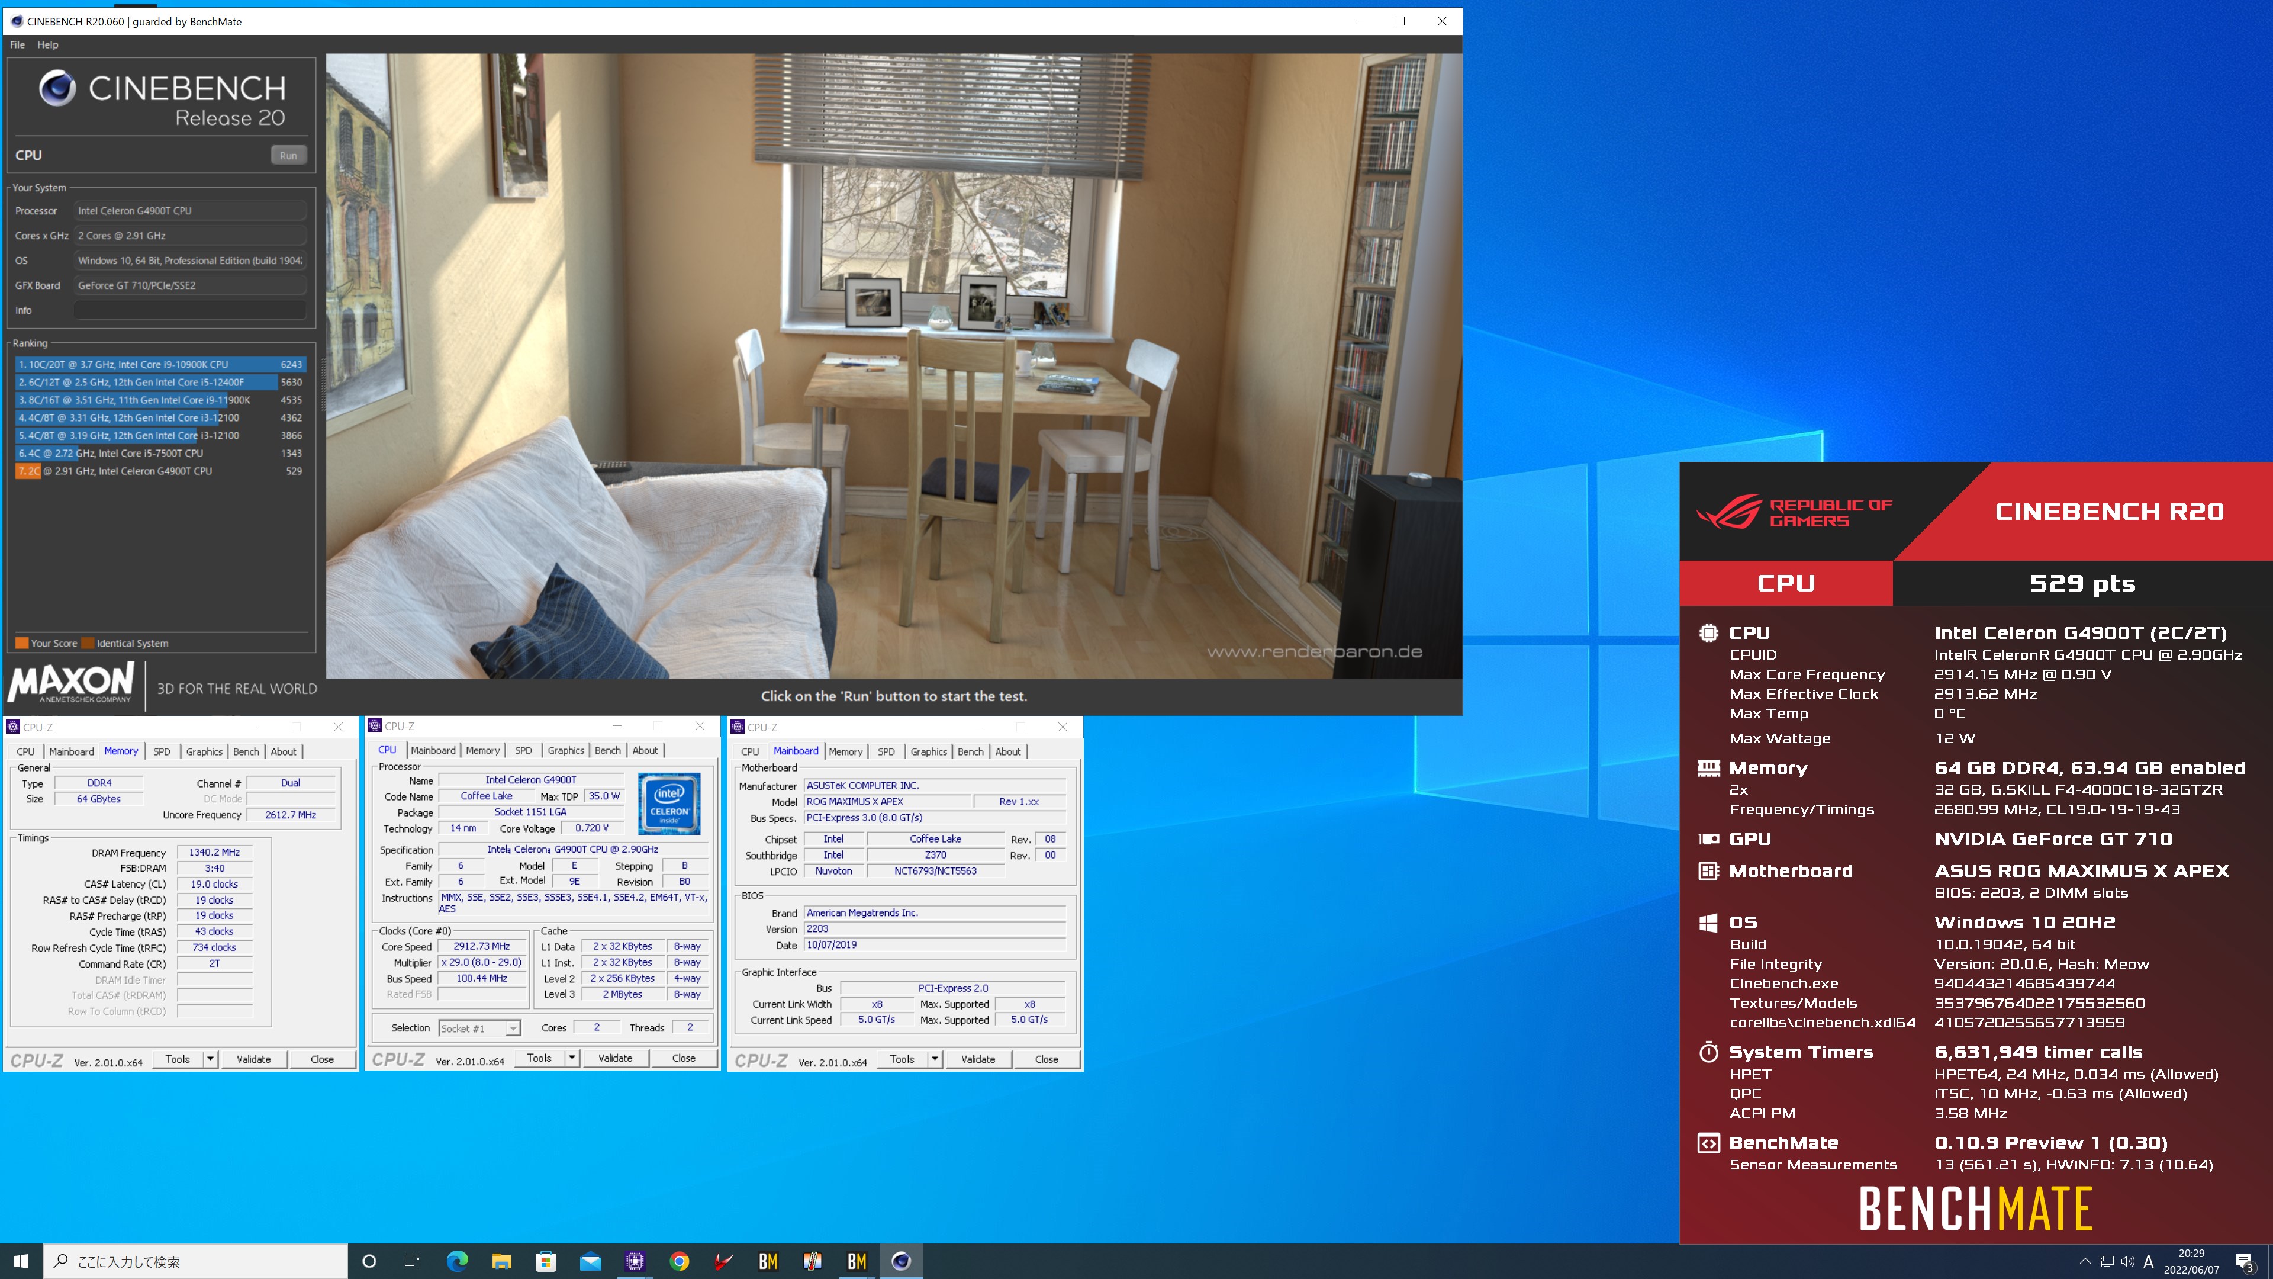The width and height of the screenshot is (2273, 1279).
Task: Click Tools button in middle CPU-Z window
Action: (539, 1058)
